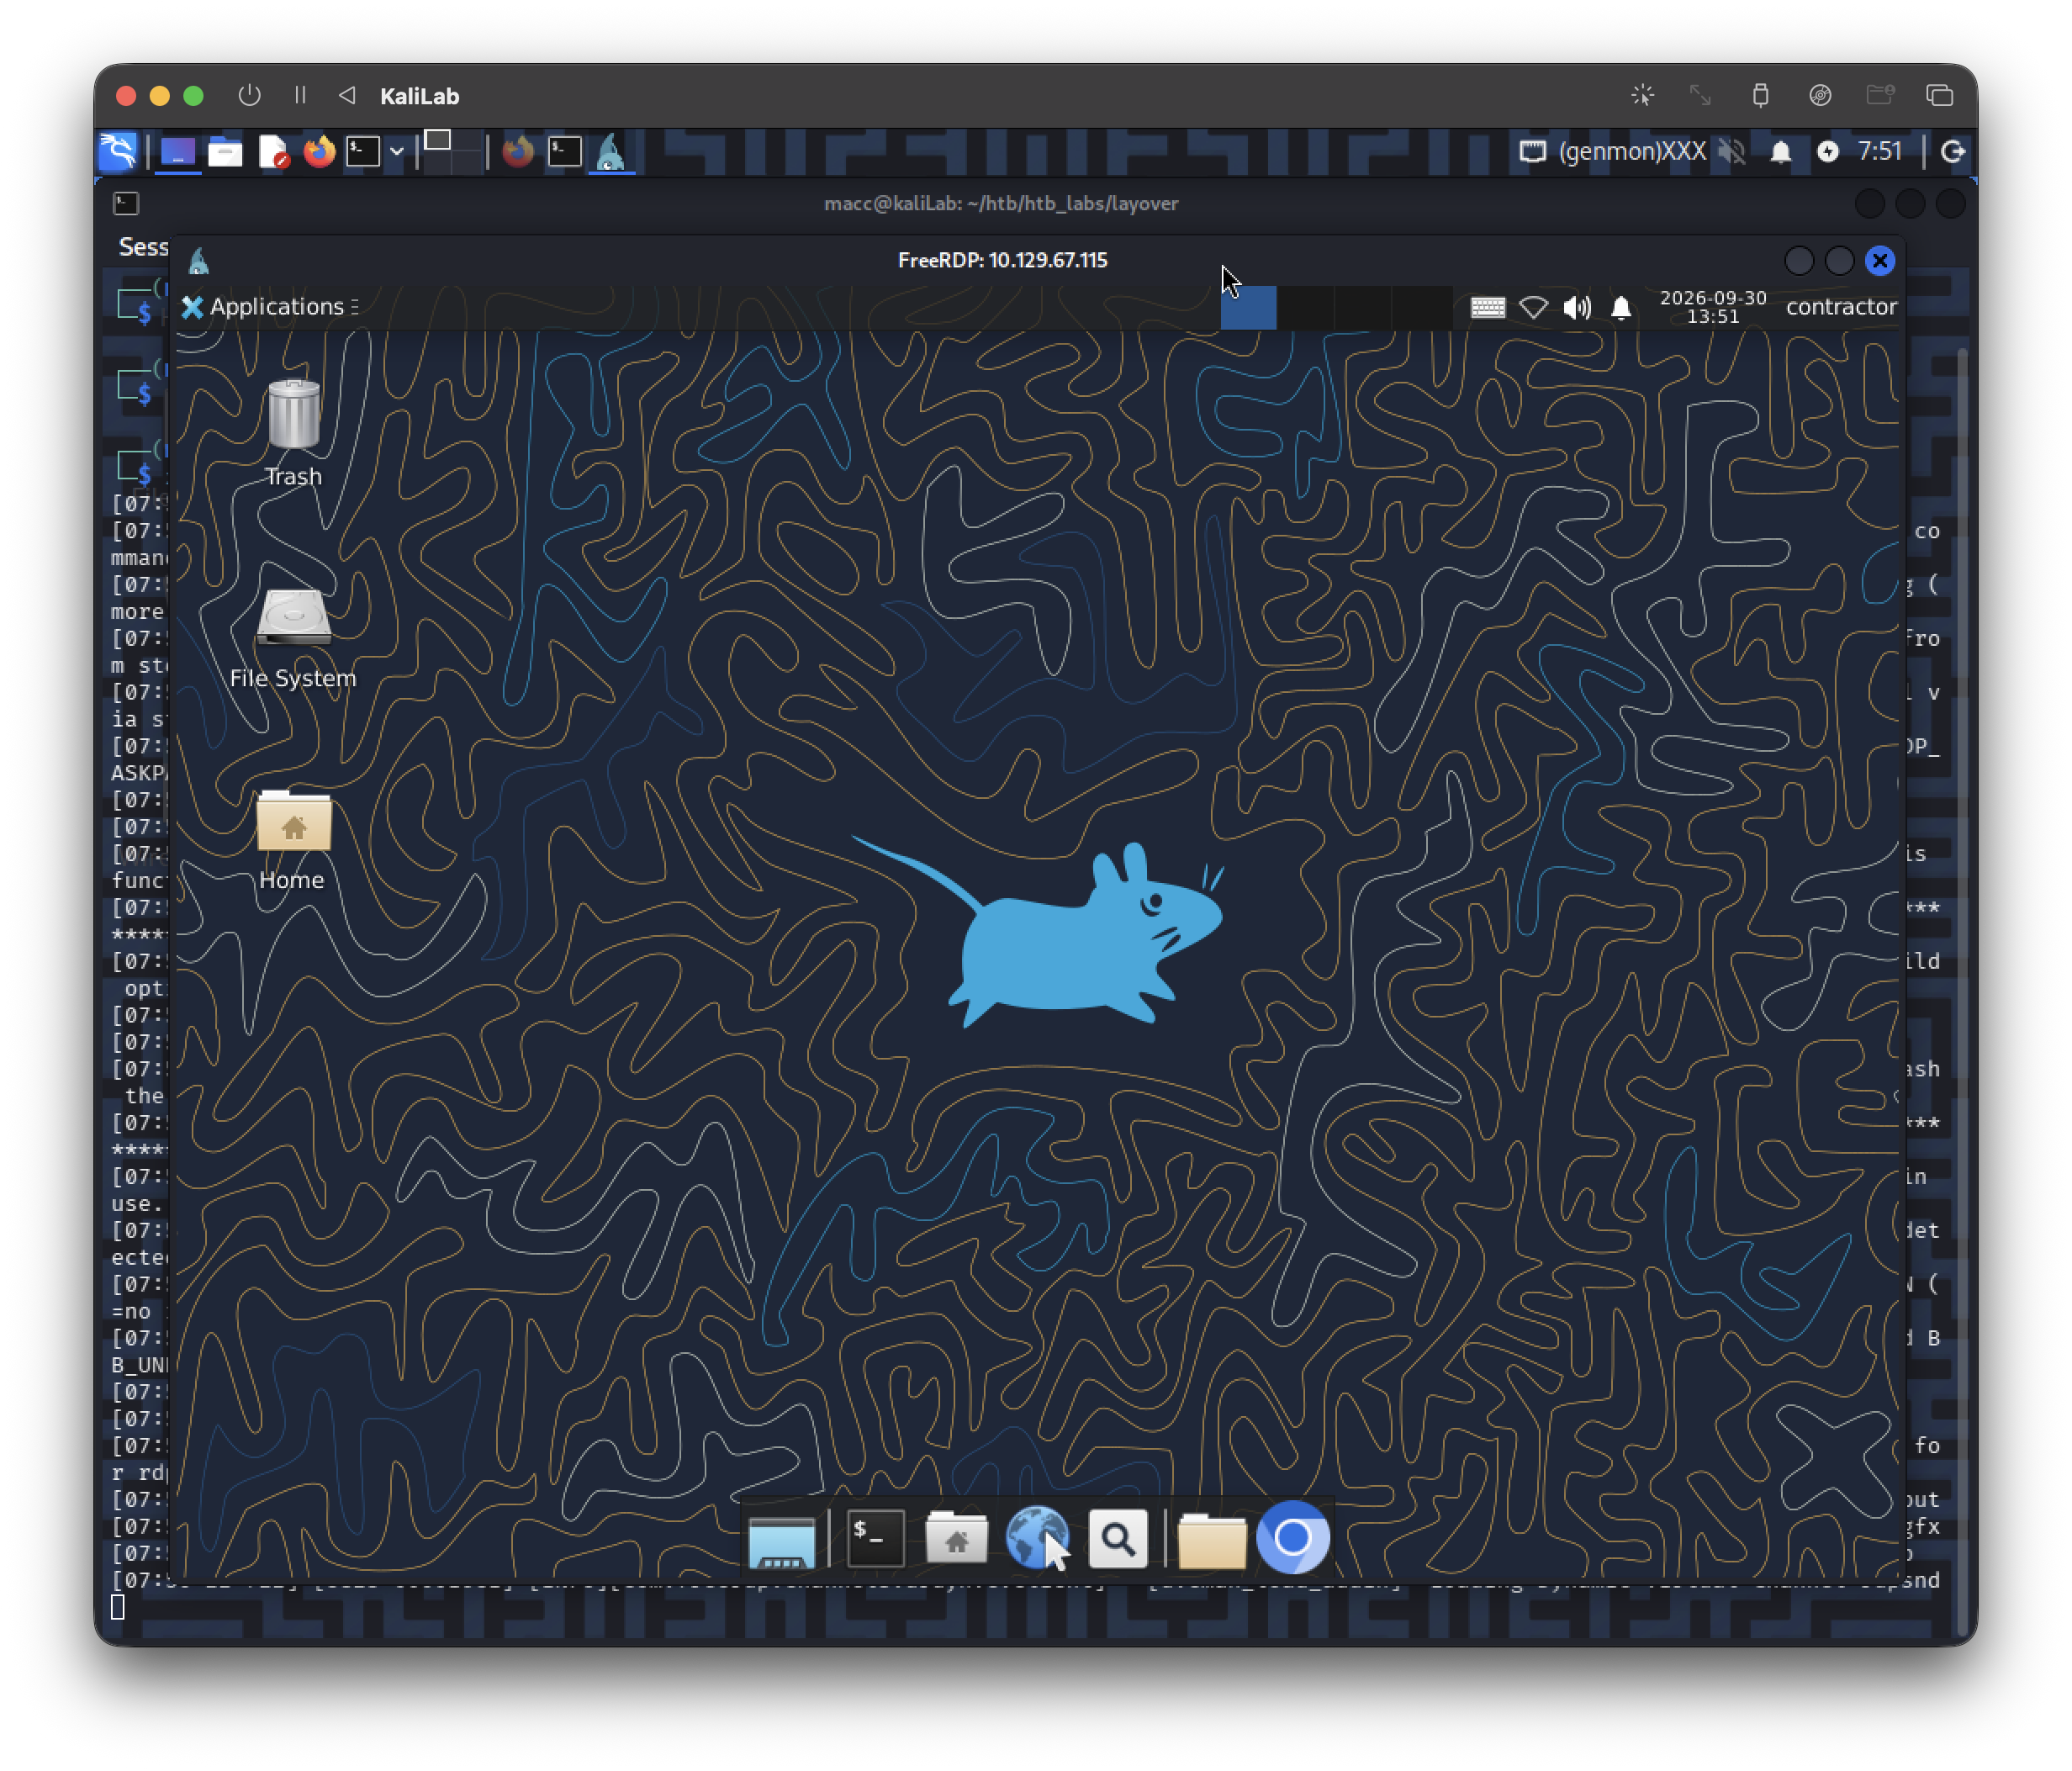Switch to the terminal window in Kali taskbar
2072x1771 pixels.
click(565, 152)
